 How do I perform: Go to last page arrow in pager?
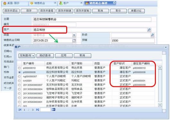[37, 110]
